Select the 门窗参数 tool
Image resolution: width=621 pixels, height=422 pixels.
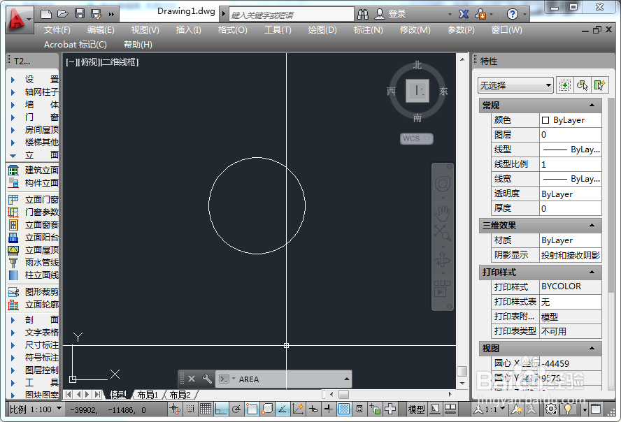[x=34, y=212]
